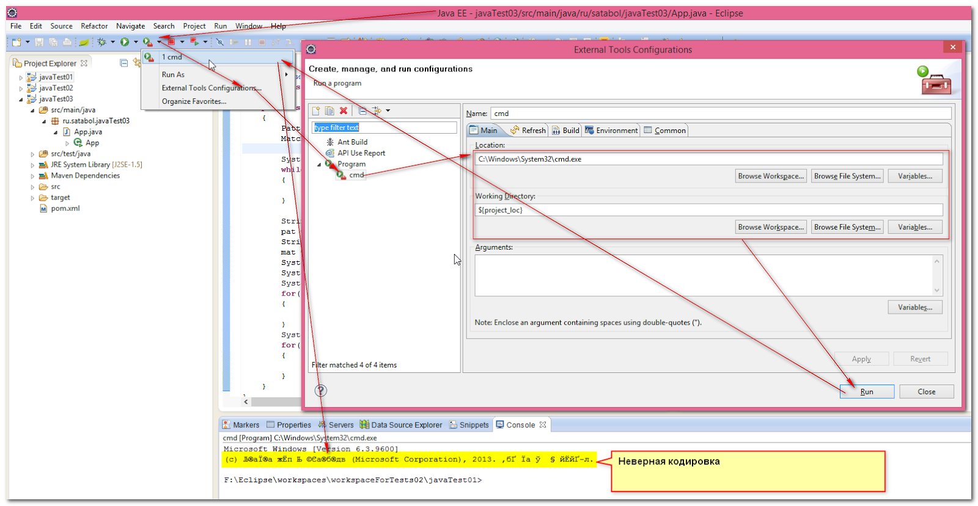Select External Tools Configurations menu entry
This screenshot has width=978, height=506.
211,88
